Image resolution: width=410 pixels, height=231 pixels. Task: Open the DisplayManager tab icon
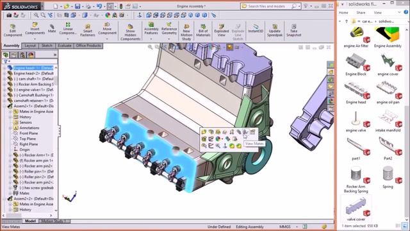point(31,55)
